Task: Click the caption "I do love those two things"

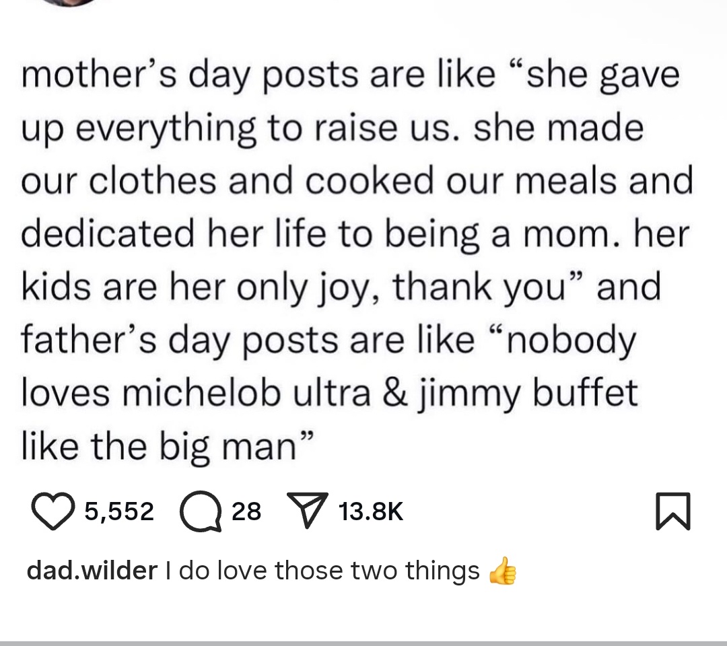Action: pyautogui.click(x=321, y=571)
